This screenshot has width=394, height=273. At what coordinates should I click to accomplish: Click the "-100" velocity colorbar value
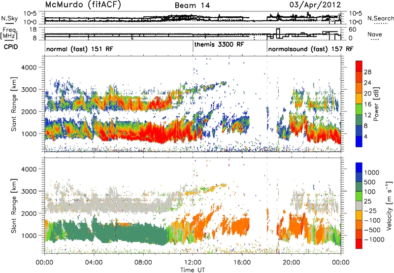click(x=372, y=220)
